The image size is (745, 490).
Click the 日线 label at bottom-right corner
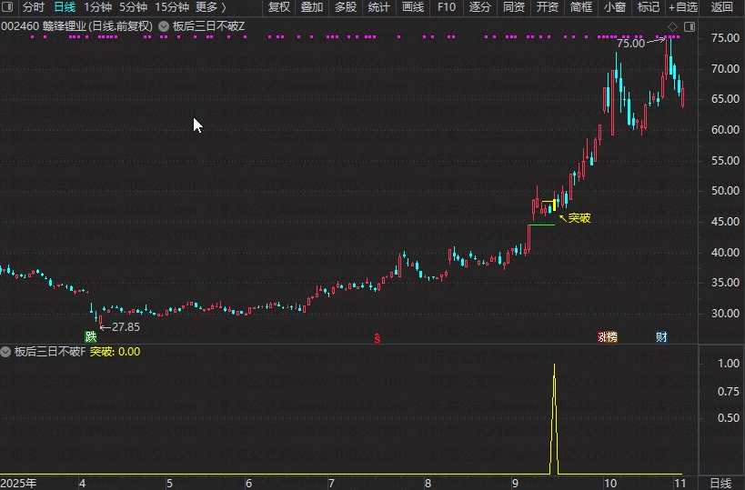pyautogui.click(x=720, y=482)
